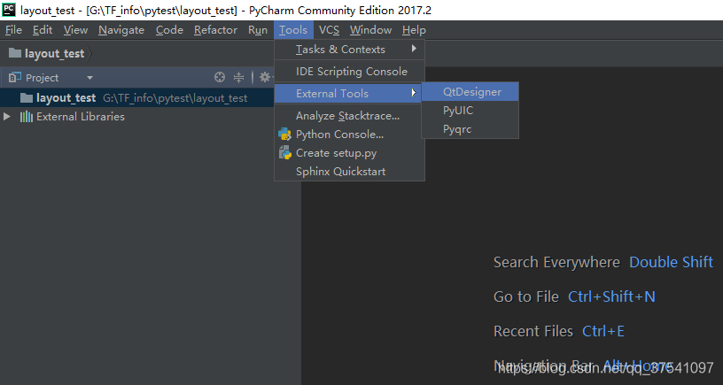
Task: Open the Project view dropdown
Action: point(89,78)
